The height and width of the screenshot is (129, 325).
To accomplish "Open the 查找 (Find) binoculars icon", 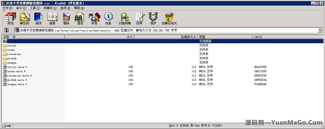I will tap(80, 19).
